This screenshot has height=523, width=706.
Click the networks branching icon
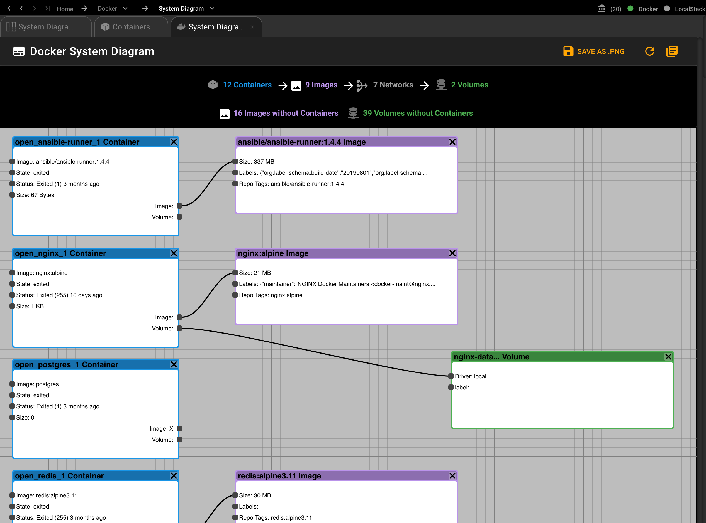pyautogui.click(x=362, y=85)
